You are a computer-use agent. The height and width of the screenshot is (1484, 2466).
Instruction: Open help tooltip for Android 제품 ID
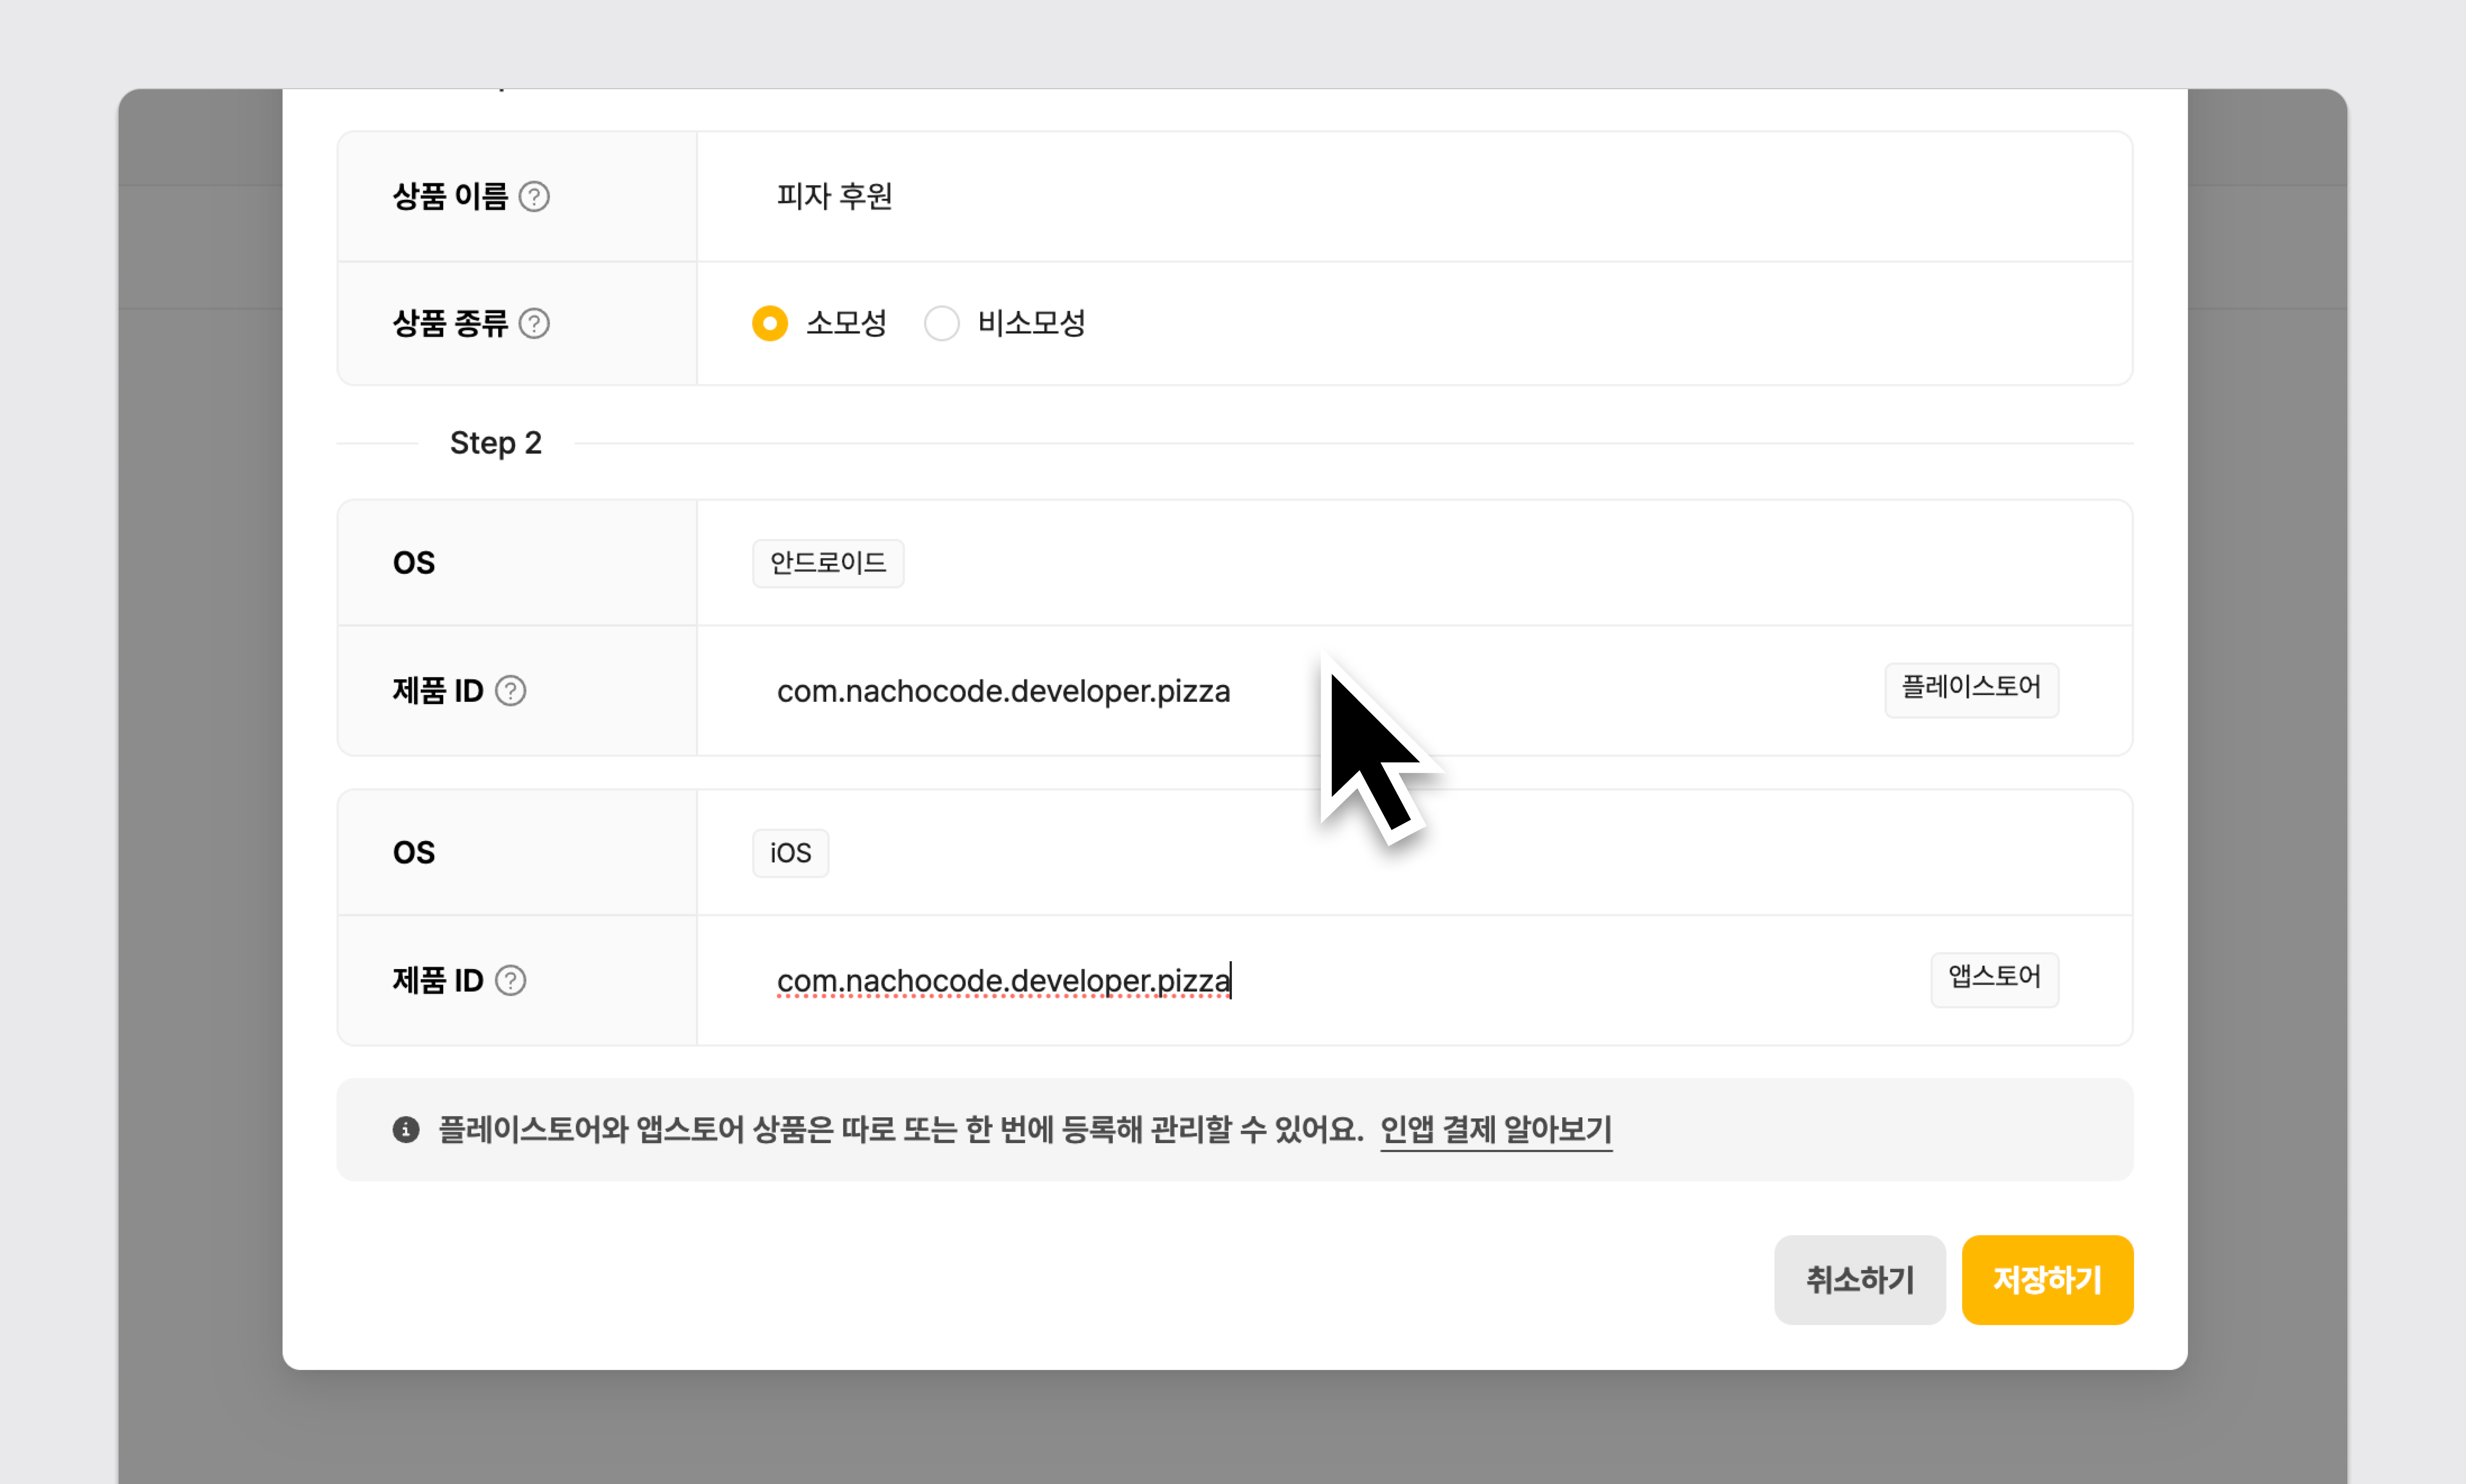pyautogui.click(x=510, y=691)
